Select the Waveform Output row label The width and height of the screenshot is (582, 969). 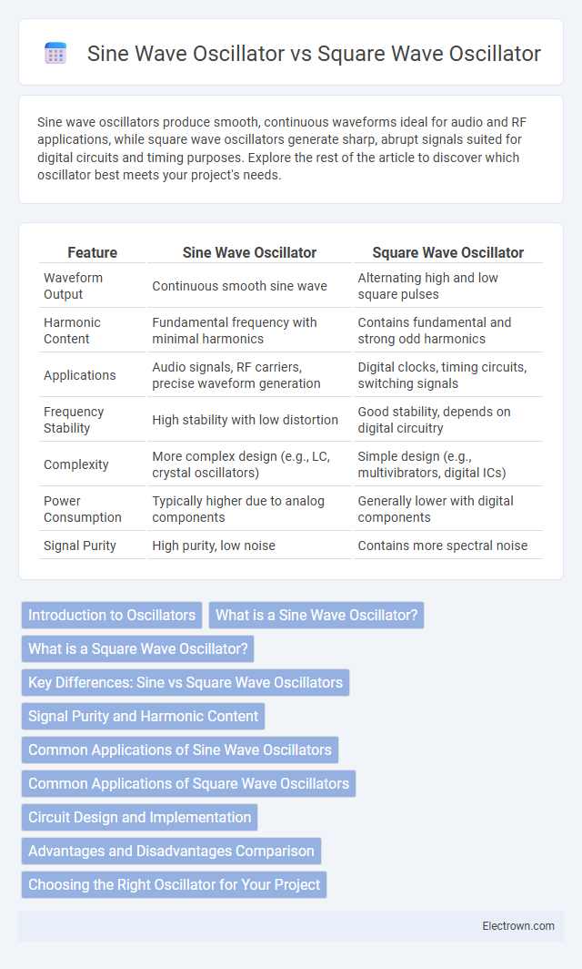[73, 286]
